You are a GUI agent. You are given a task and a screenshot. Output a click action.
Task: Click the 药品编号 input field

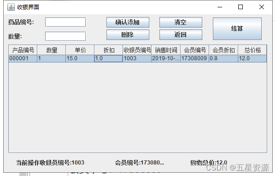[x=65, y=22]
